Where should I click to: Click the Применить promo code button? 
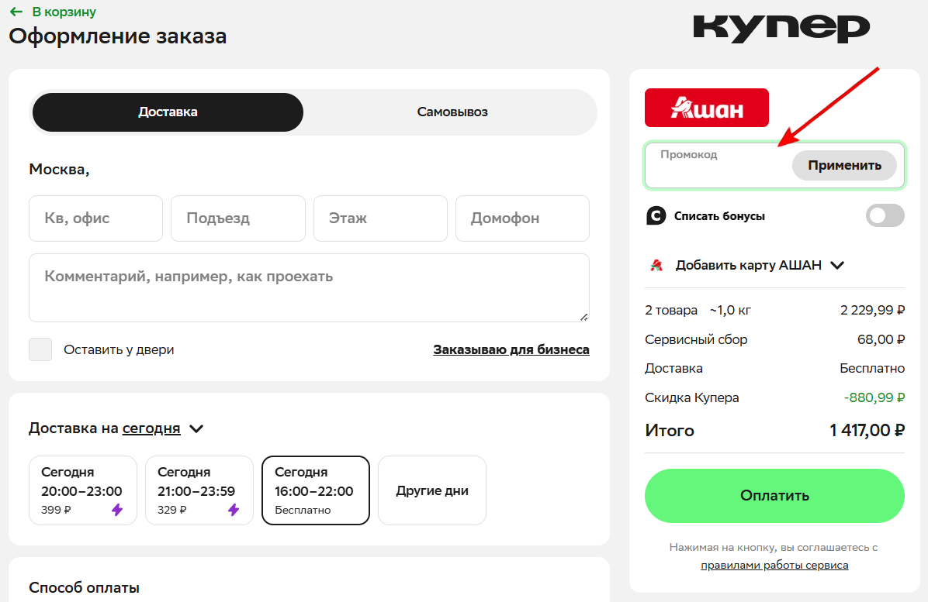coord(843,166)
